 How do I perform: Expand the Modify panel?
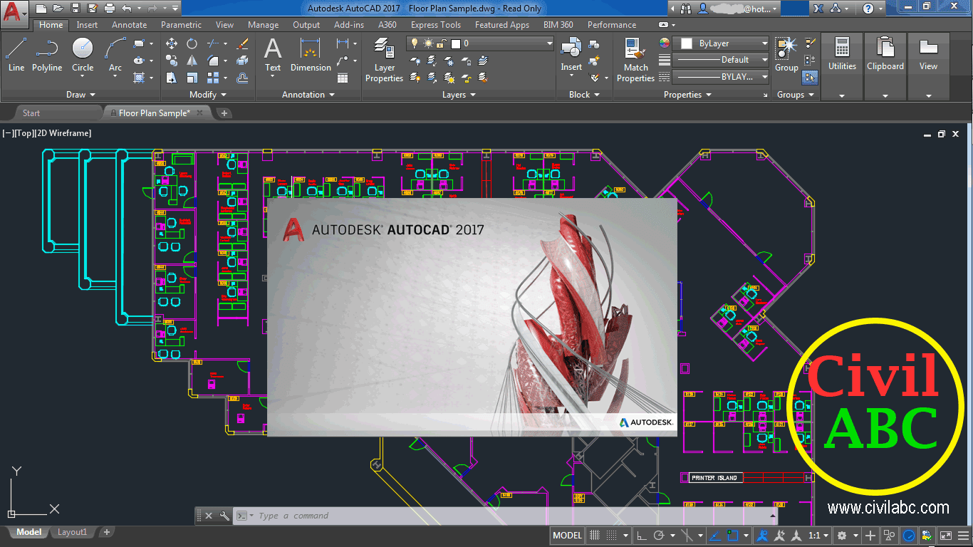click(208, 95)
